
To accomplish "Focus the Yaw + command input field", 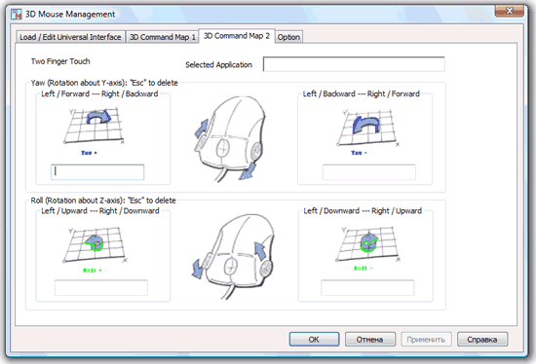I will (97, 172).
